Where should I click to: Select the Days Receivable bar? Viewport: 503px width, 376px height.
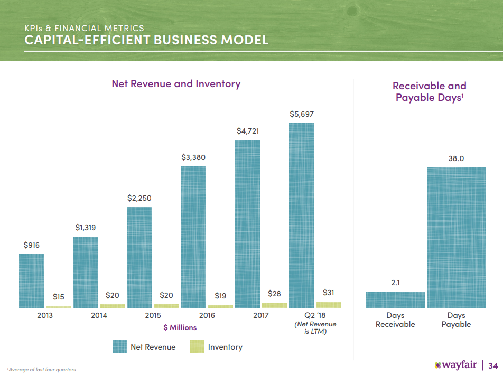tap(396, 299)
